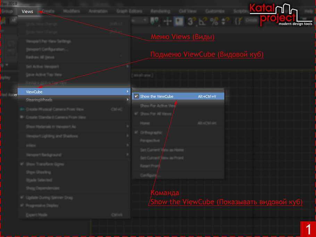Screen dimensions: 316x237
Task: Toggle the Angle Snap toolbar icon
Action: coord(202,22)
